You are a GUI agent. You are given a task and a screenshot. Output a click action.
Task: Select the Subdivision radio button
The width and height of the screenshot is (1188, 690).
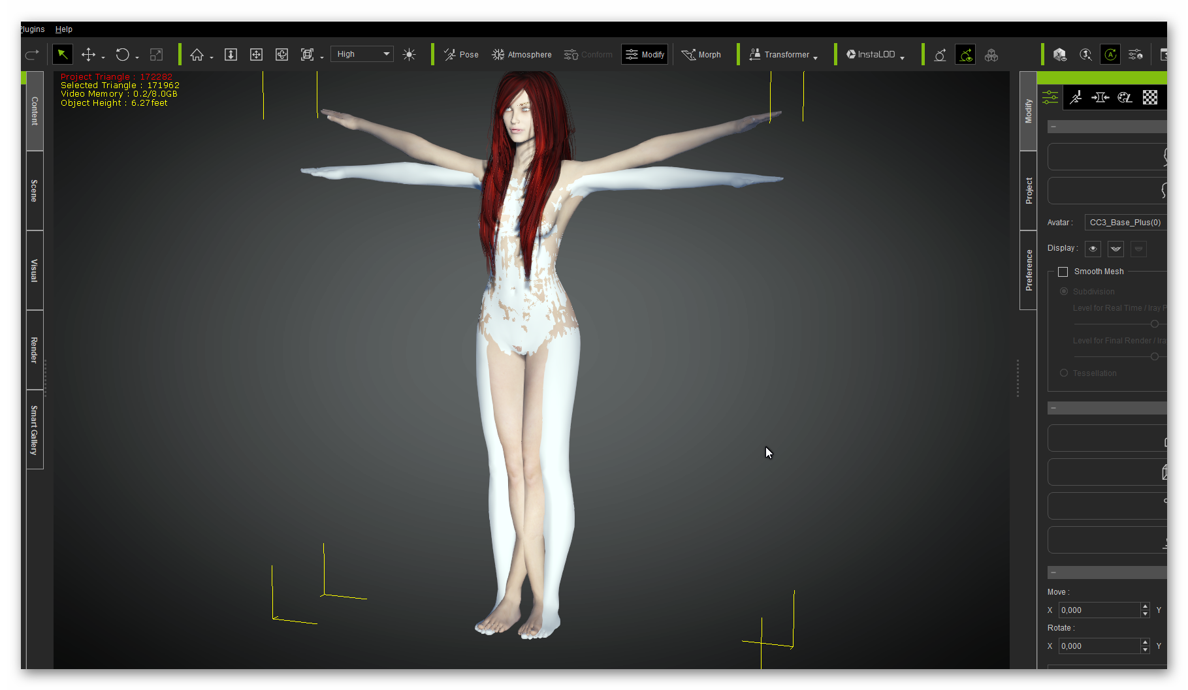point(1064,291)
